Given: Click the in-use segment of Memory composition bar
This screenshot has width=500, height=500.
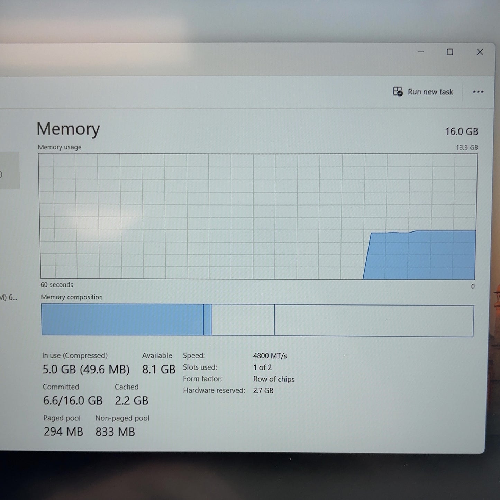Looking at the screenshot, I should (122, 320).
